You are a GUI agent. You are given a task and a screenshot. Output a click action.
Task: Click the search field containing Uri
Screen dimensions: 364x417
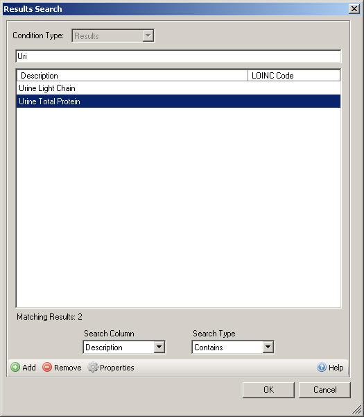(x=178, y=56)
